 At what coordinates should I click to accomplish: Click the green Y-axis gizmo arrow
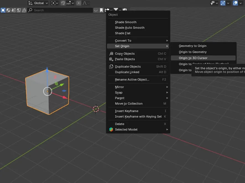[62, 85]
